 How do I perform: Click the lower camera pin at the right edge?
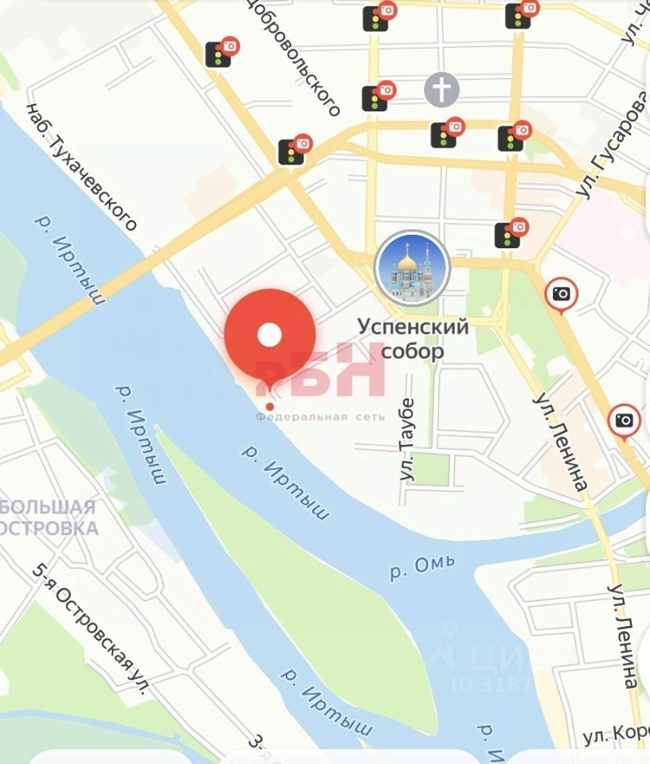tap(625, 422)
